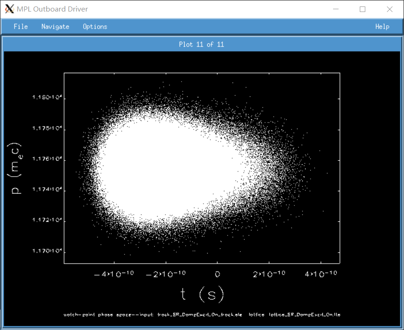Click the '1.170×10⁴' y-axis tick label

click(x=47, y=251)
